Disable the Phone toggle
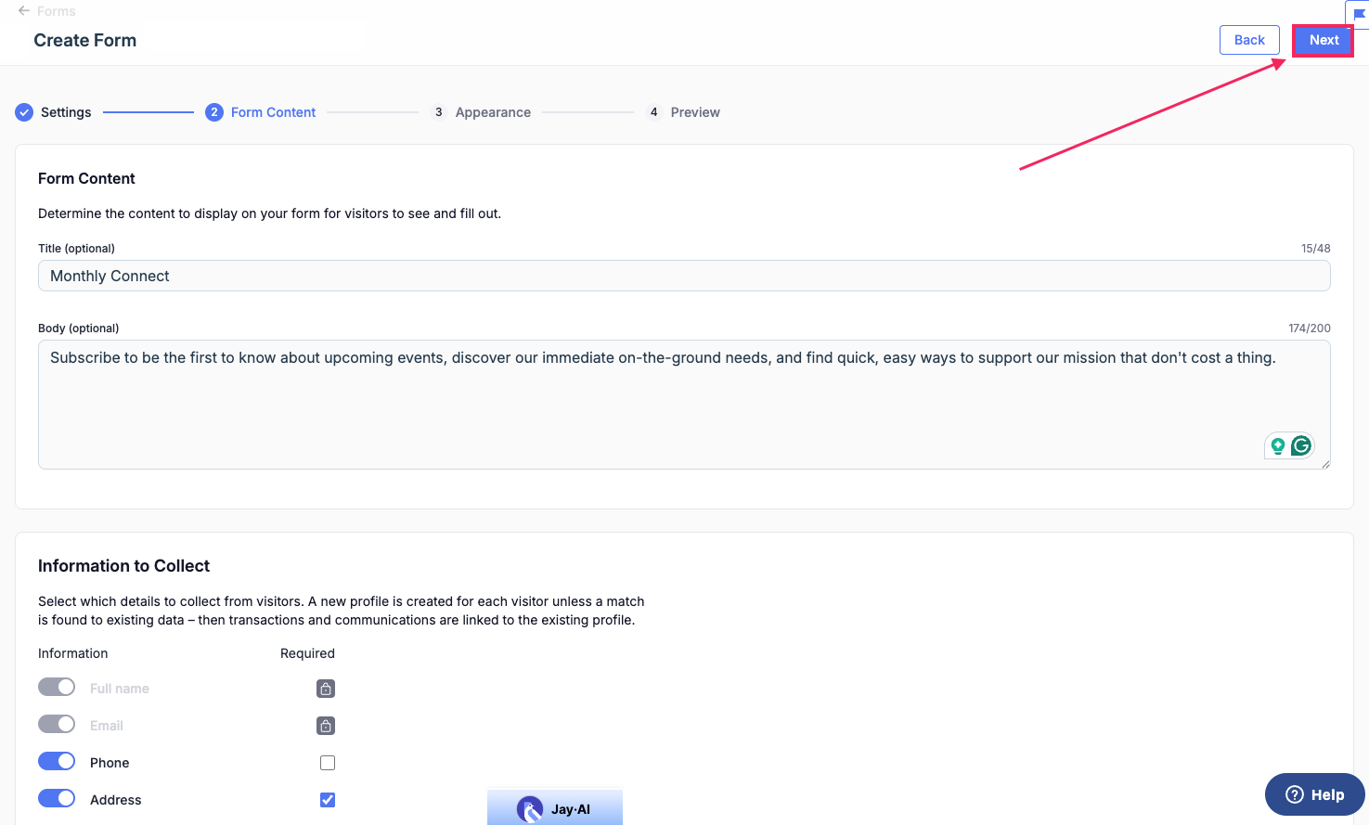The image size is (1369, 825). tap(57, 761)
